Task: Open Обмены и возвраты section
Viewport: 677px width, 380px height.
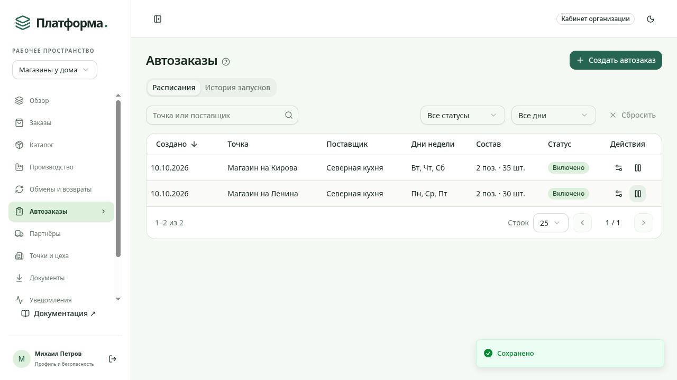Action: 61,189
